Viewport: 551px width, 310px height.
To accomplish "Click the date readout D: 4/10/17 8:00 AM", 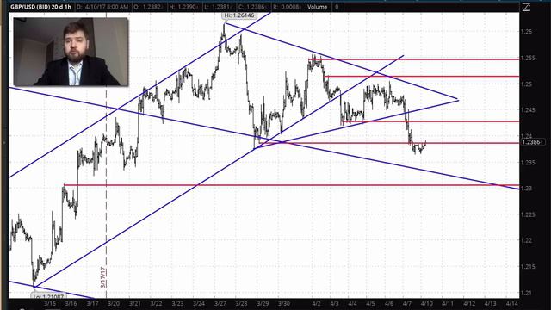I will tap(102, 7).
